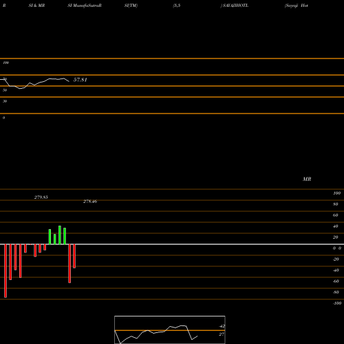The width and height of the screenshot is (344, 344).
Task: Click the -100 label on MR axis
Action: pos(337,303)
